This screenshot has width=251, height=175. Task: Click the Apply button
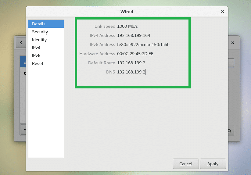click(213, 164)
